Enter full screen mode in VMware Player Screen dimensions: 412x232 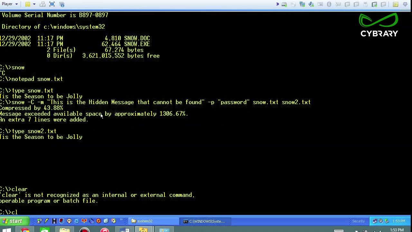coord(52,4)
